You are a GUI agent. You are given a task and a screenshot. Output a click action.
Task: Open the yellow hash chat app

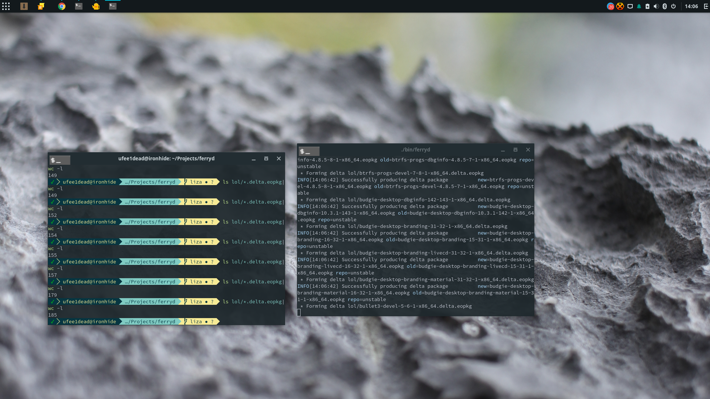(x=41, y=6)
